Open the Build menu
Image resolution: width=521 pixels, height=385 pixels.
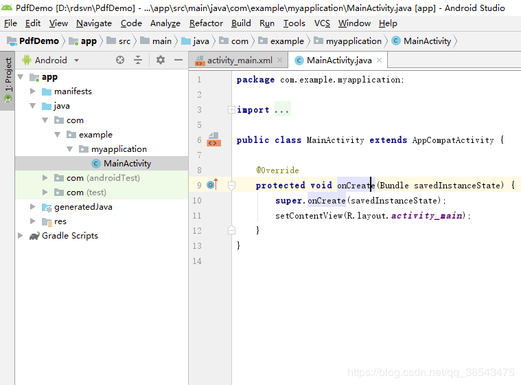tap(241, 23)
